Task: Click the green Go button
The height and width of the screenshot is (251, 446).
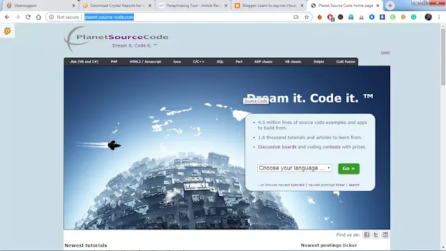Action: pyautogui.click(x=348, y=169)
